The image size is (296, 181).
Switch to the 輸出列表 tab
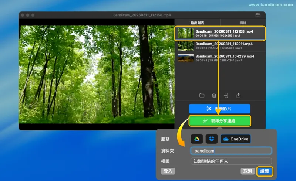pos(197,23)
